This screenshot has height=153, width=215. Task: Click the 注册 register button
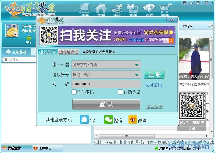click(x=154, y=75)
